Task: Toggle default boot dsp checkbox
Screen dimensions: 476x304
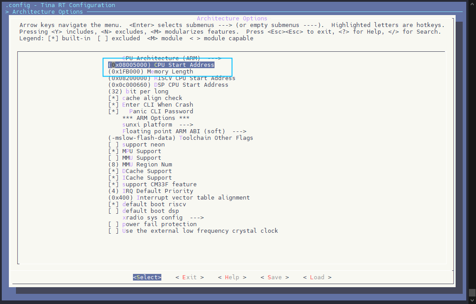Action: pos(143,211)
